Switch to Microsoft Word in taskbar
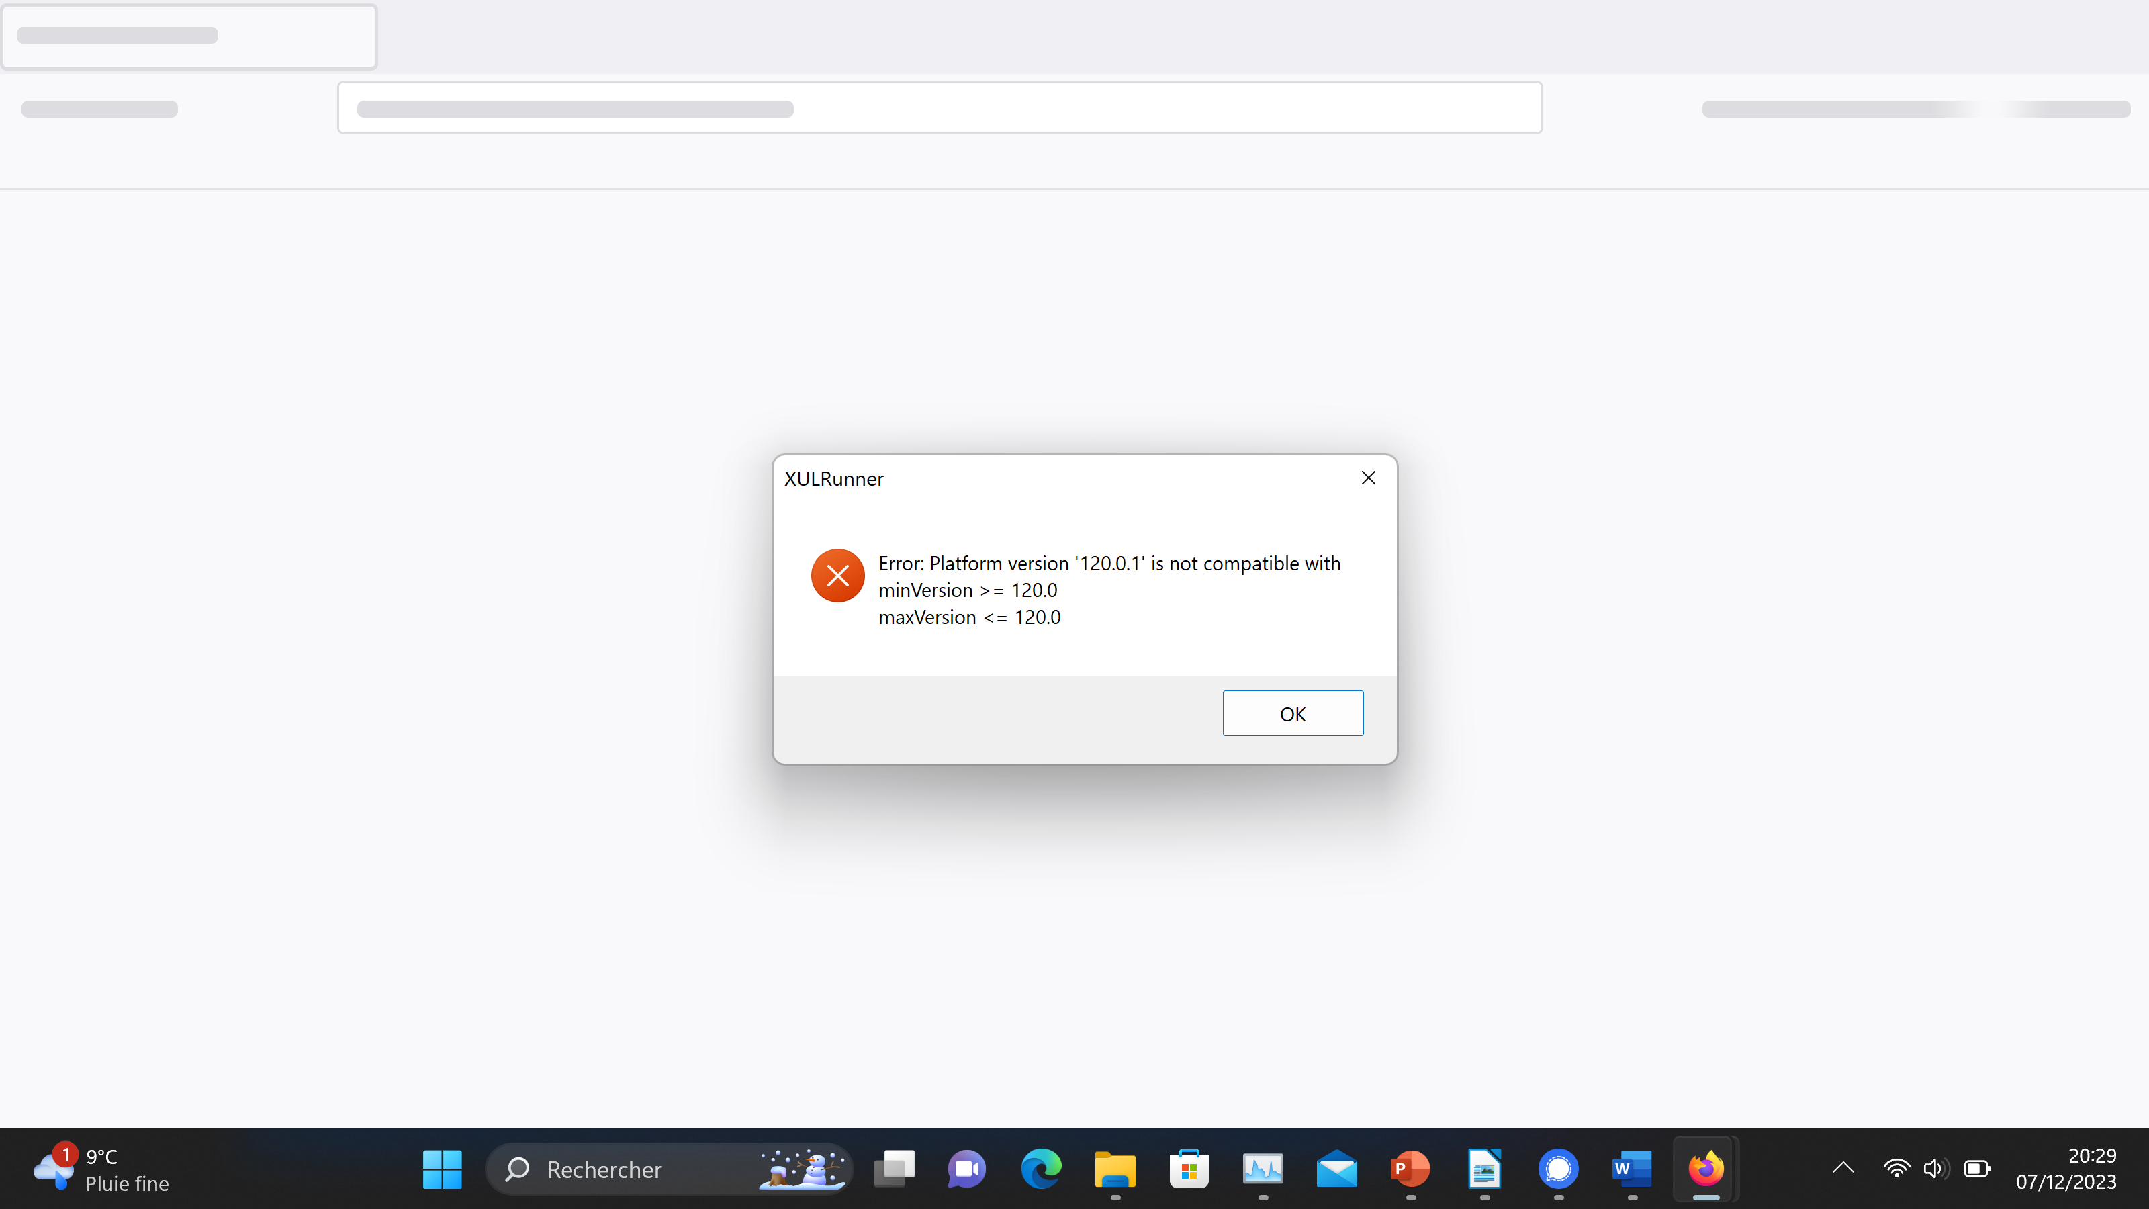 (1633, 1169)
